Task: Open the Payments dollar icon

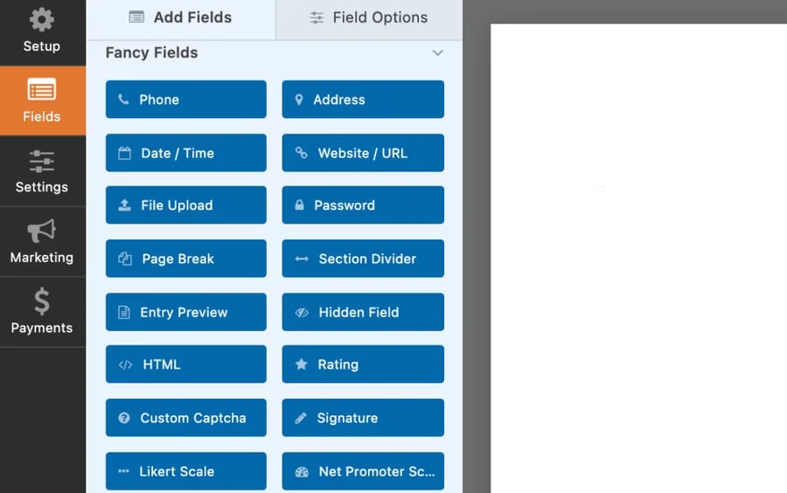Action: 42,302
